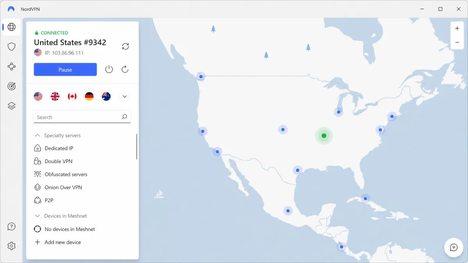This screenshot has height=263, width=468.
Task: Click the Cuba server dot
Action: [365, 199]
